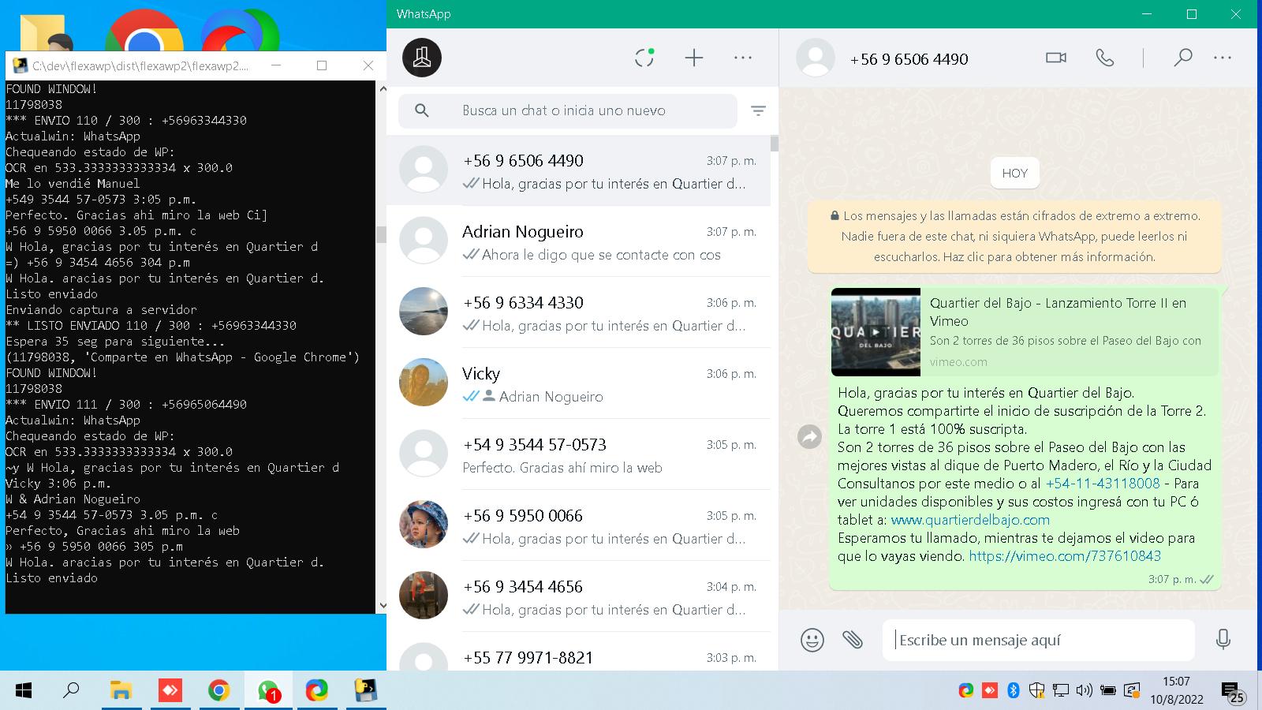The image size is (1262, 710).
Task: Open the notification center with 25 alerts
Action: pos(1233,693)
